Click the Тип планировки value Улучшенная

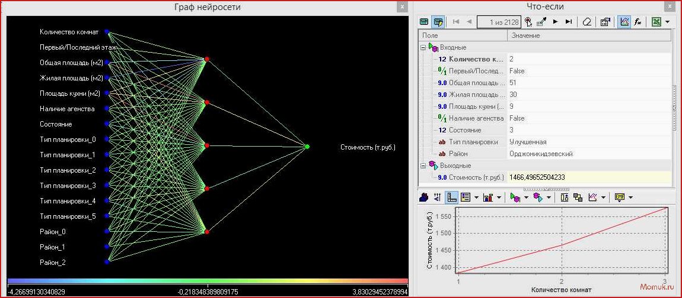point(528,142)
